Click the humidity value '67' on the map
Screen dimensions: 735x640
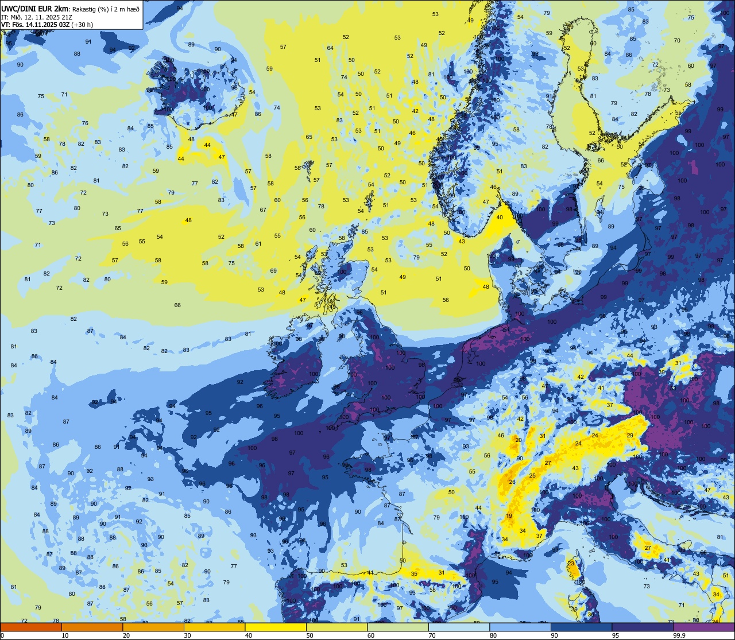tap(263, 210)
